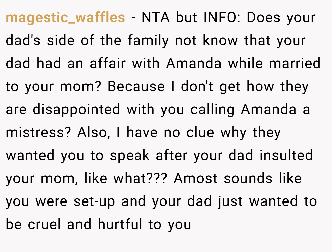Click the word "Because" in the comment

[x=136, y=87]
